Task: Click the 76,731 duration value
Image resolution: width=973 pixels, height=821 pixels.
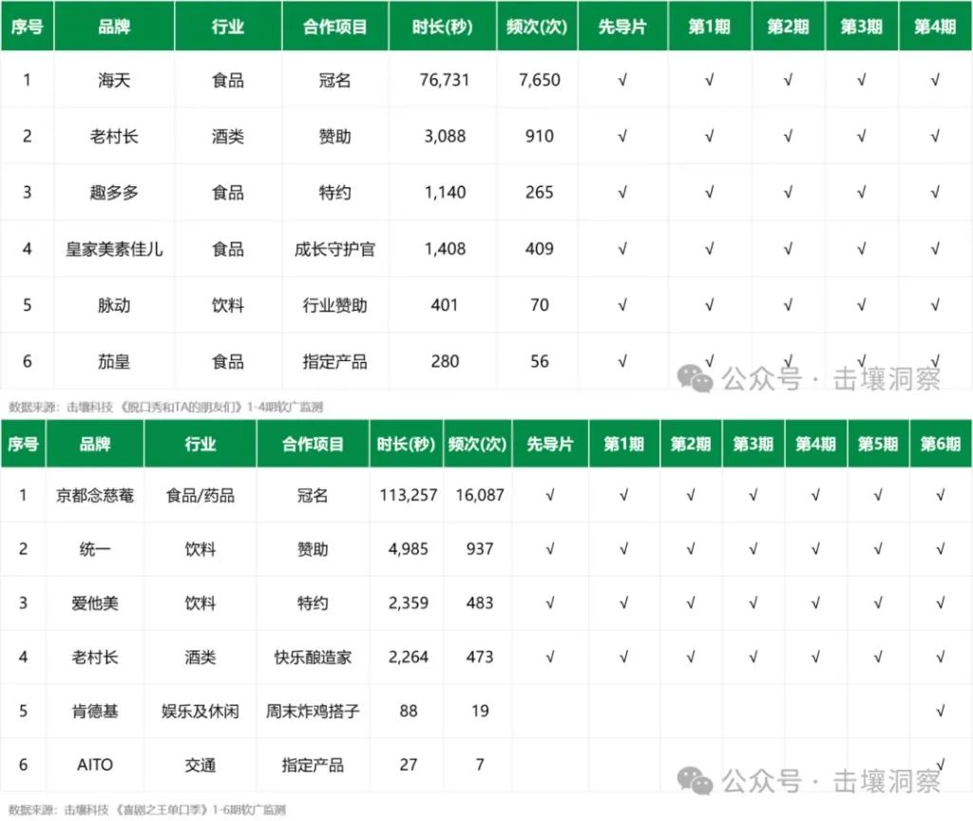Action: 444,80
